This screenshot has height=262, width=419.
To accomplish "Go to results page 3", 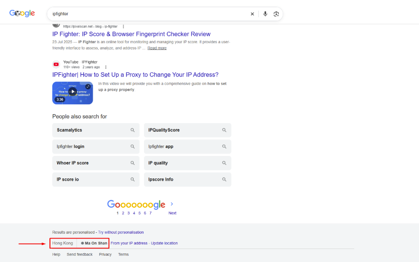I will click(x=129, y=213).
